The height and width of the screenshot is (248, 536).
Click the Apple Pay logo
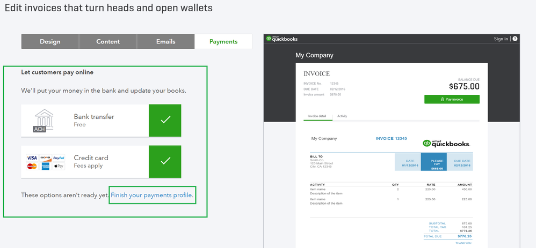[x=59, y=166]
